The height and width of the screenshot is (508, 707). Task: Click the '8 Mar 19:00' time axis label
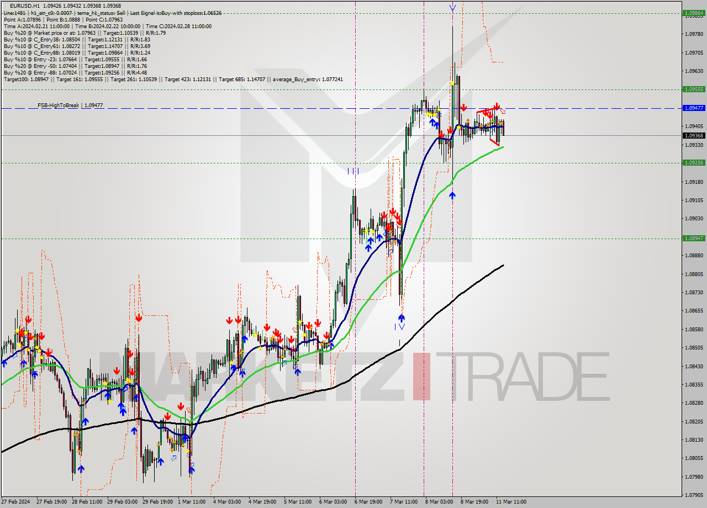tap(474, 502)
